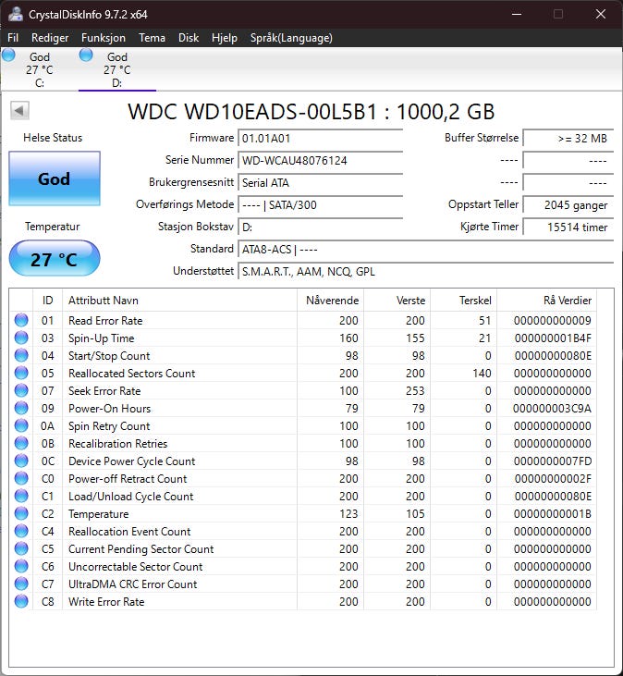Open the Språk(Language) menu
The image size is (623, 676).
291,38
